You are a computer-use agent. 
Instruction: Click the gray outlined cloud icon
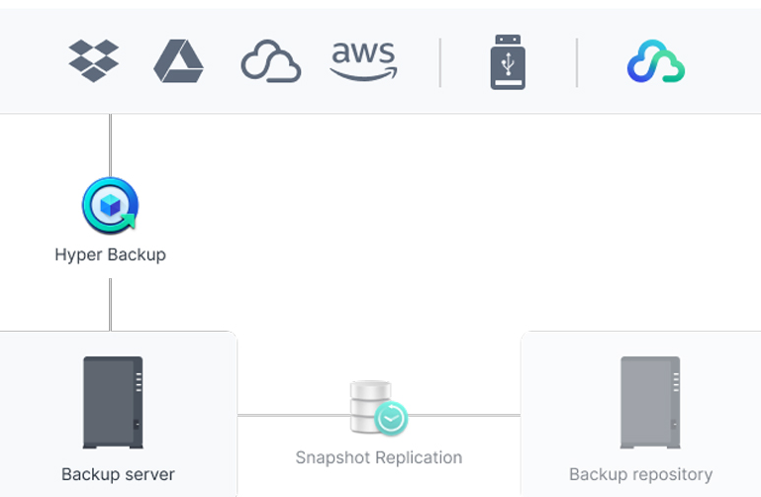[x=270, y=61]
